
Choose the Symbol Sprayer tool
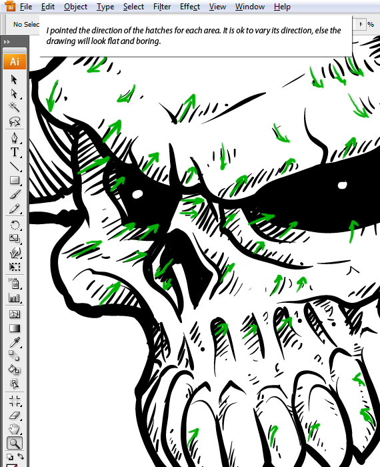(x=14, y=284)
